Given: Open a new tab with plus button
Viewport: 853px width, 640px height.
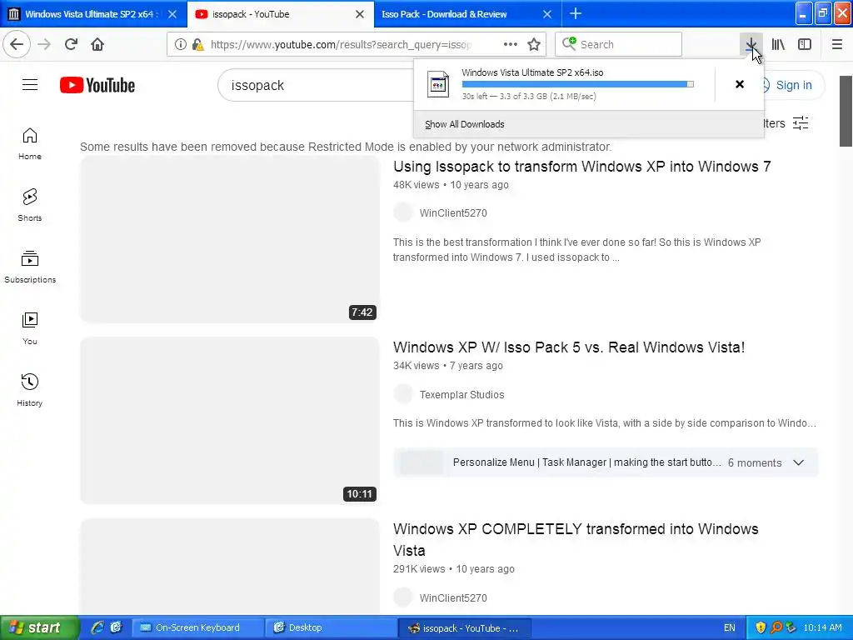Looking at the screenshot, I should tap(576, 13).
